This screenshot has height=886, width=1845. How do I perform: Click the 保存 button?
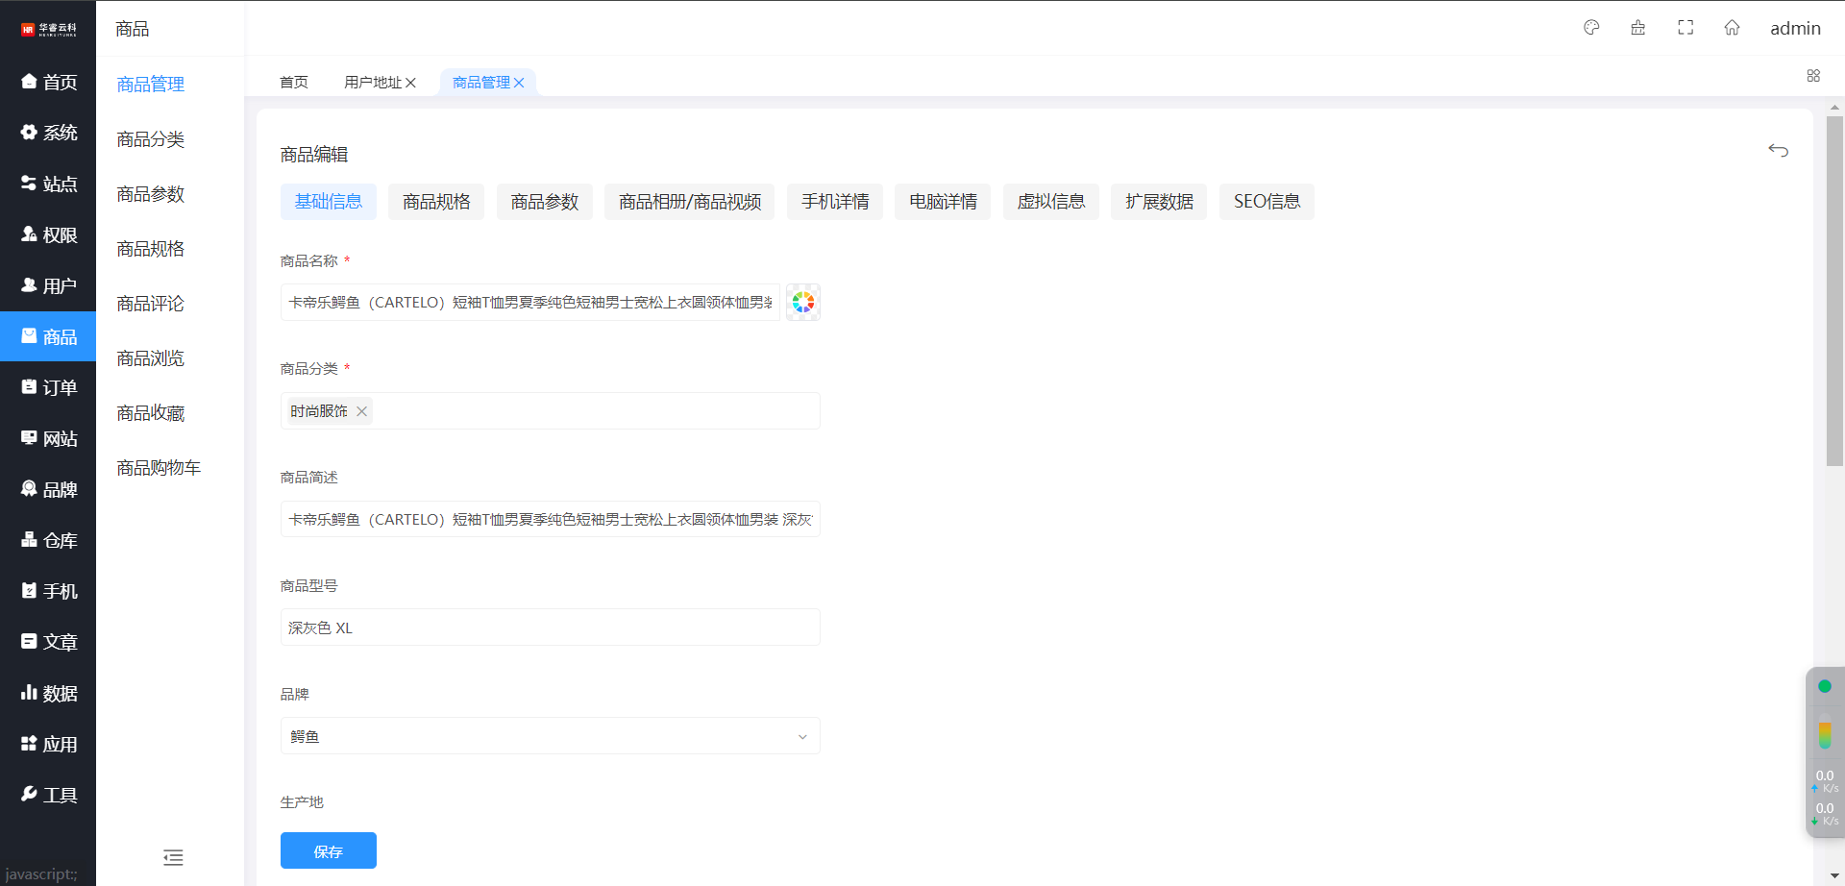(x=328, y=851)
